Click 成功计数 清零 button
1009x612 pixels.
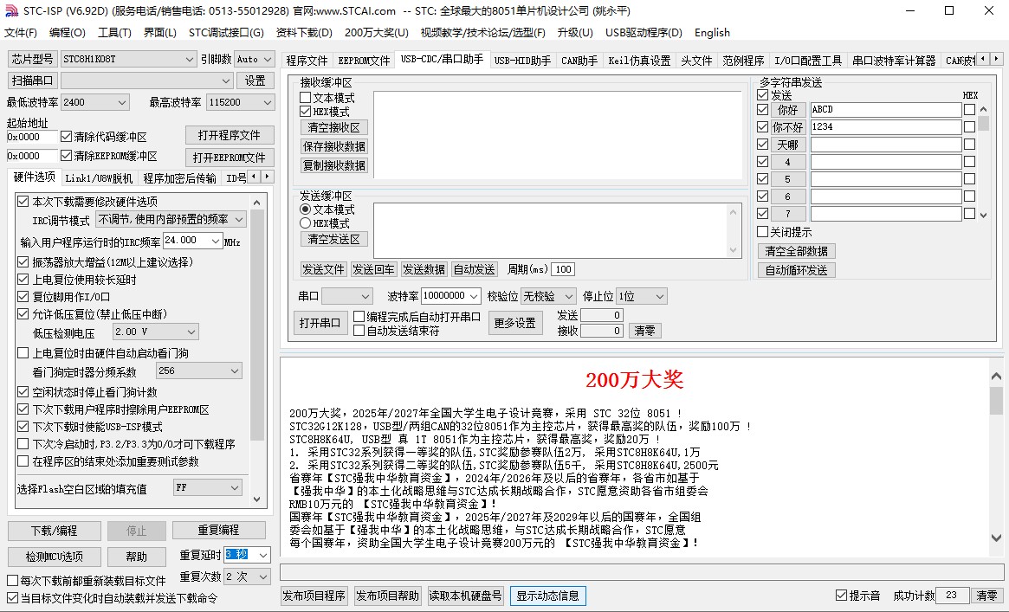tap(987, 596)
